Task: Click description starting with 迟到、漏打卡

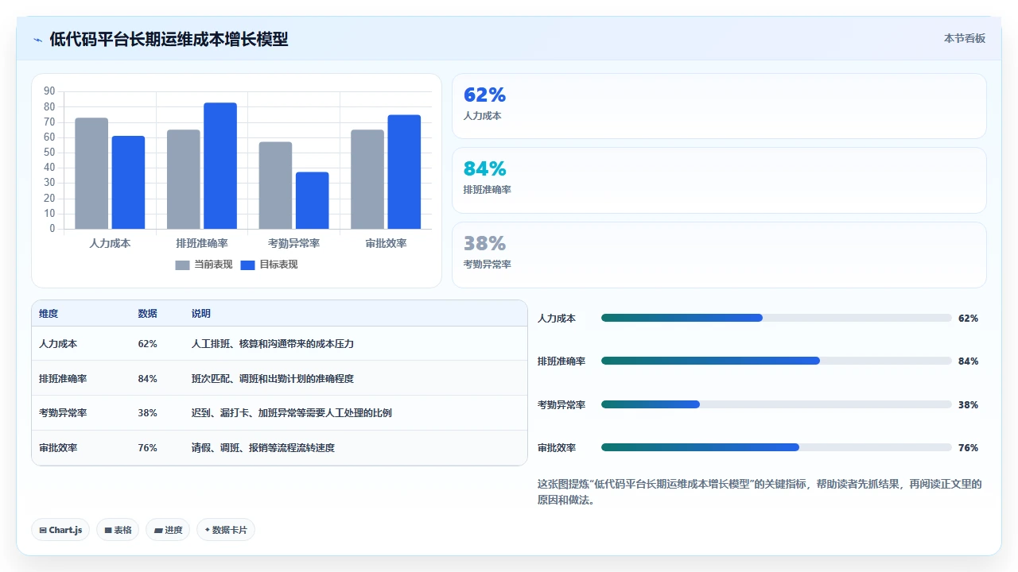Action: pyautogui.click(x=292, y=413)
